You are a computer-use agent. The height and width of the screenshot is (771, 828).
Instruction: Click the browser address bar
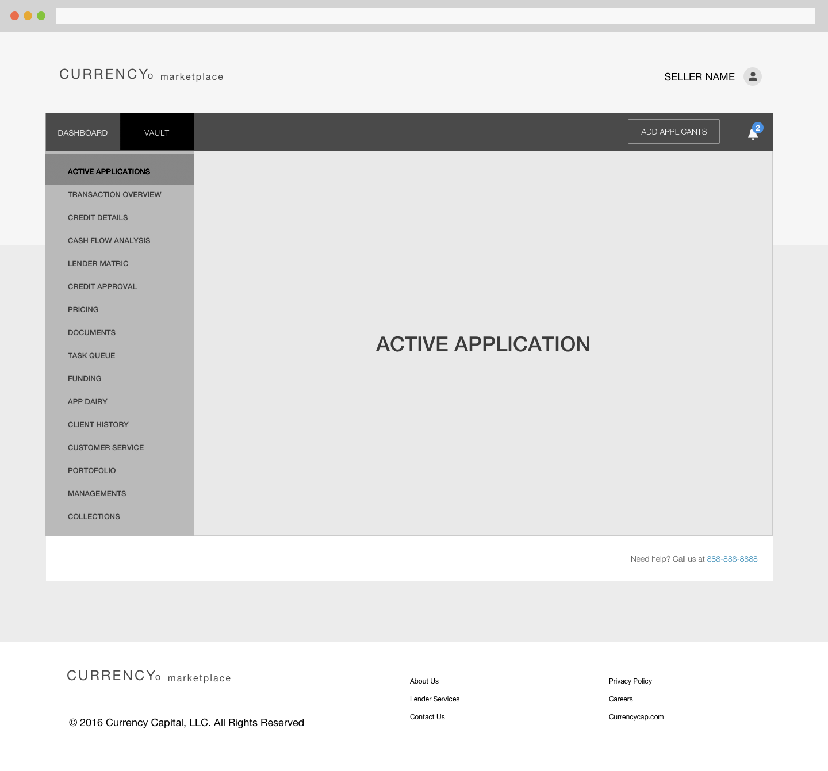click(435, 16)
